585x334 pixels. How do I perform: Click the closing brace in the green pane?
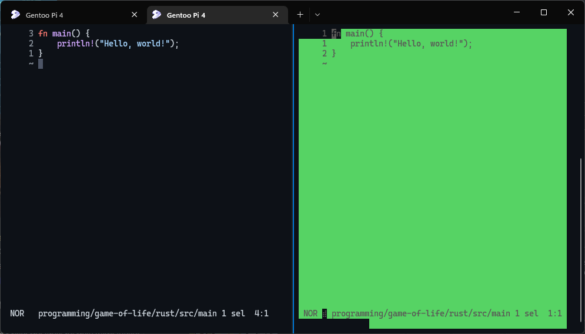tap(334, 54)
